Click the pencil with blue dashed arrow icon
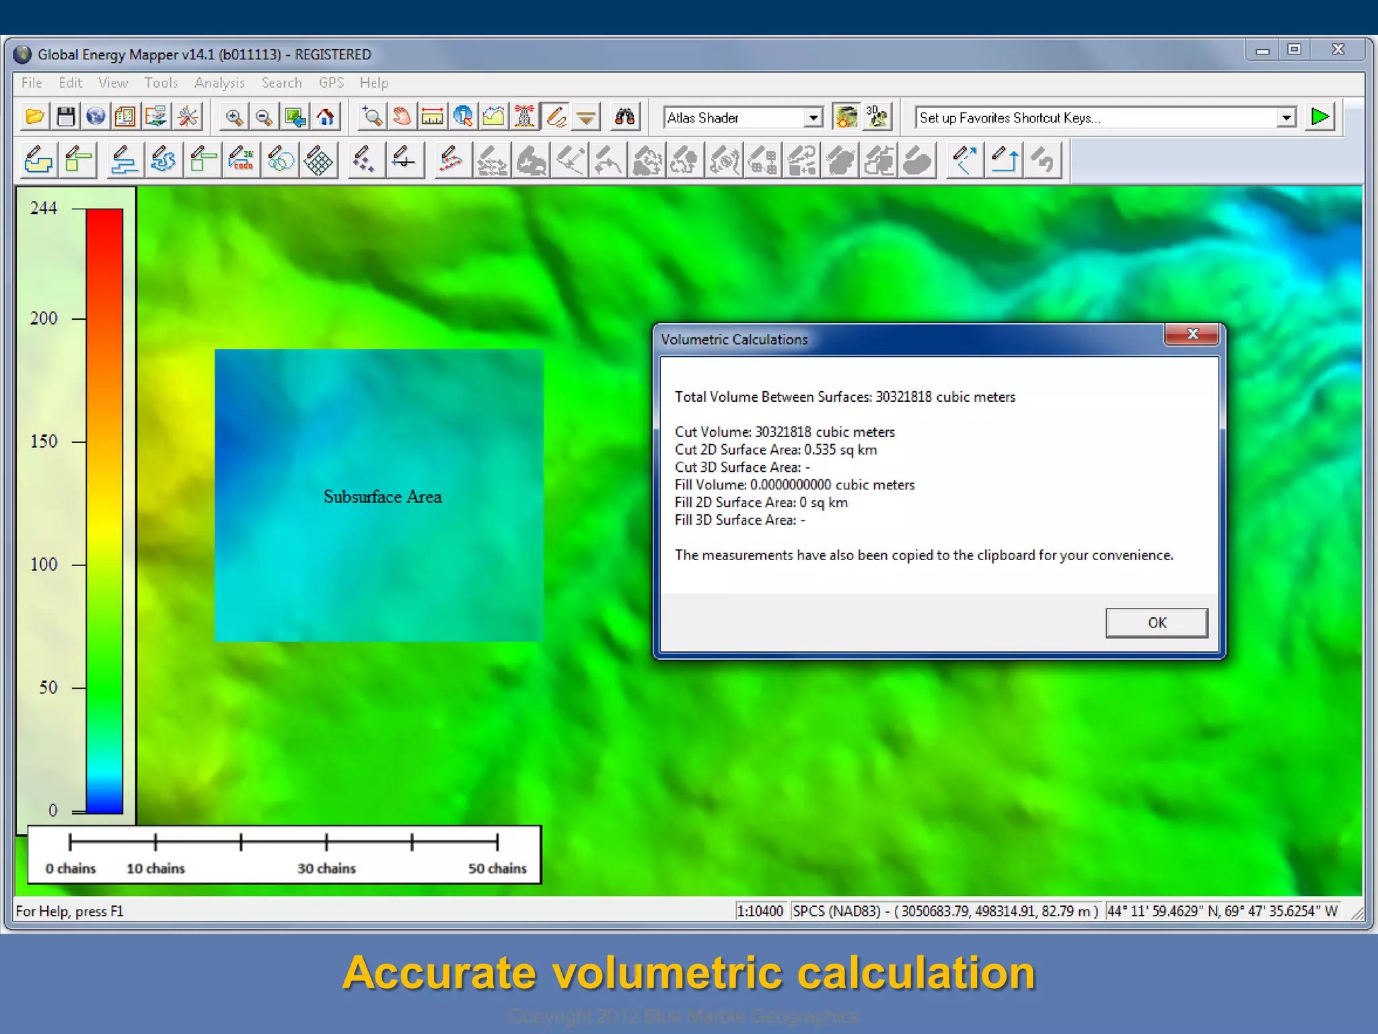The height and width of the screenshot is (1034, 1378). (x=965, y=161)
